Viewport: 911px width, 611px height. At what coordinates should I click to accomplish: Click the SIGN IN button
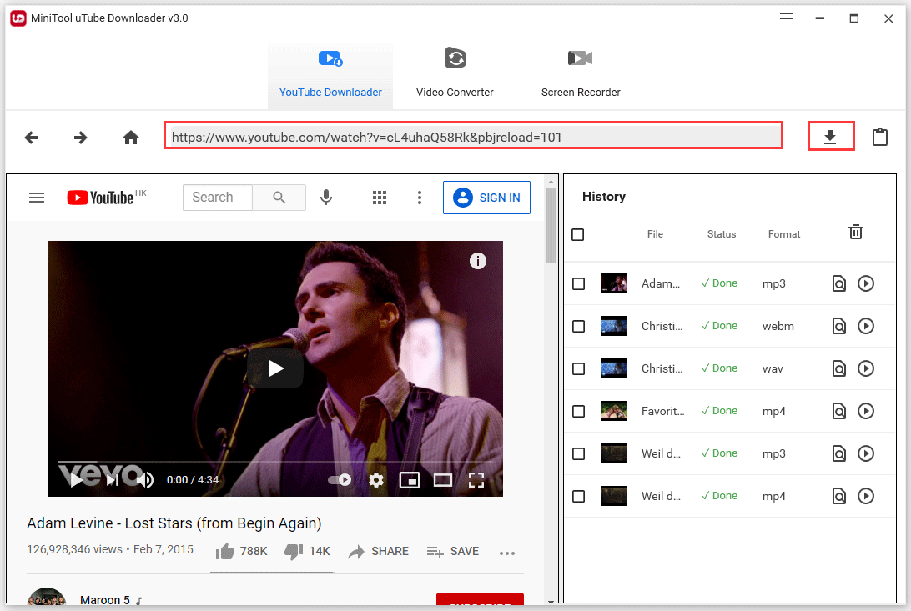pyautogui.click(x=486, y=198)
